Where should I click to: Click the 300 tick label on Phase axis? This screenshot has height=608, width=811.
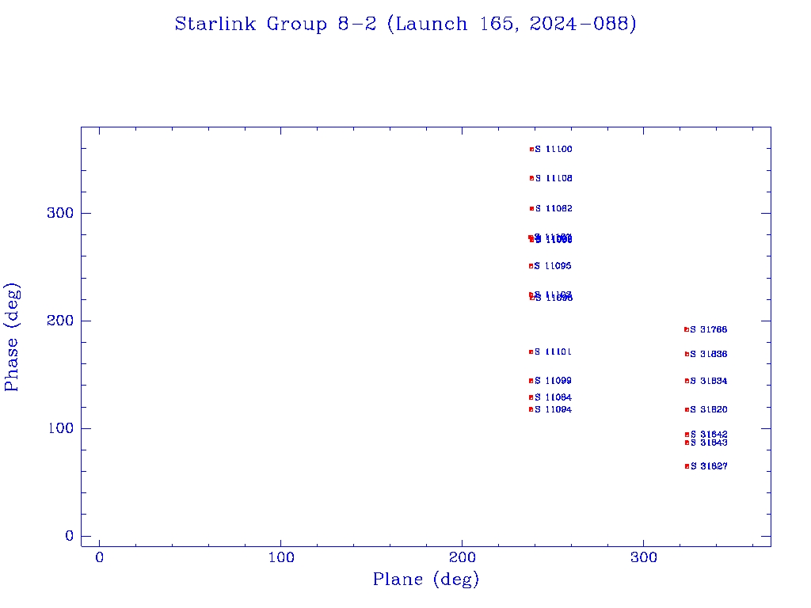(60, 213)
